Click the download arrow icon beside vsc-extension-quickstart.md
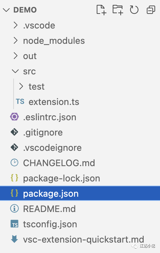160x253 pixels. coord(14,239)
